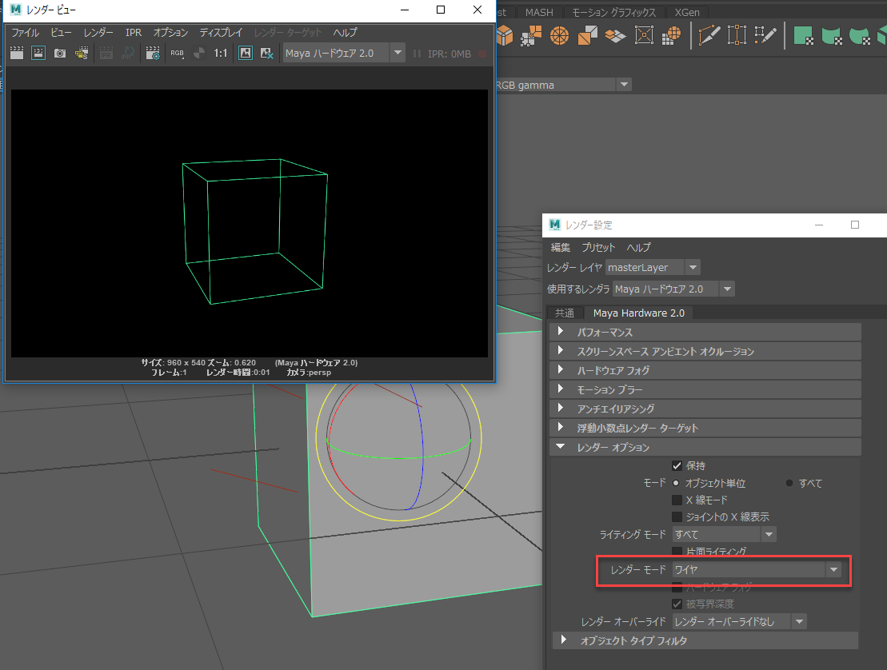Click the first green curved checker shelf icon

coord(832,36)
